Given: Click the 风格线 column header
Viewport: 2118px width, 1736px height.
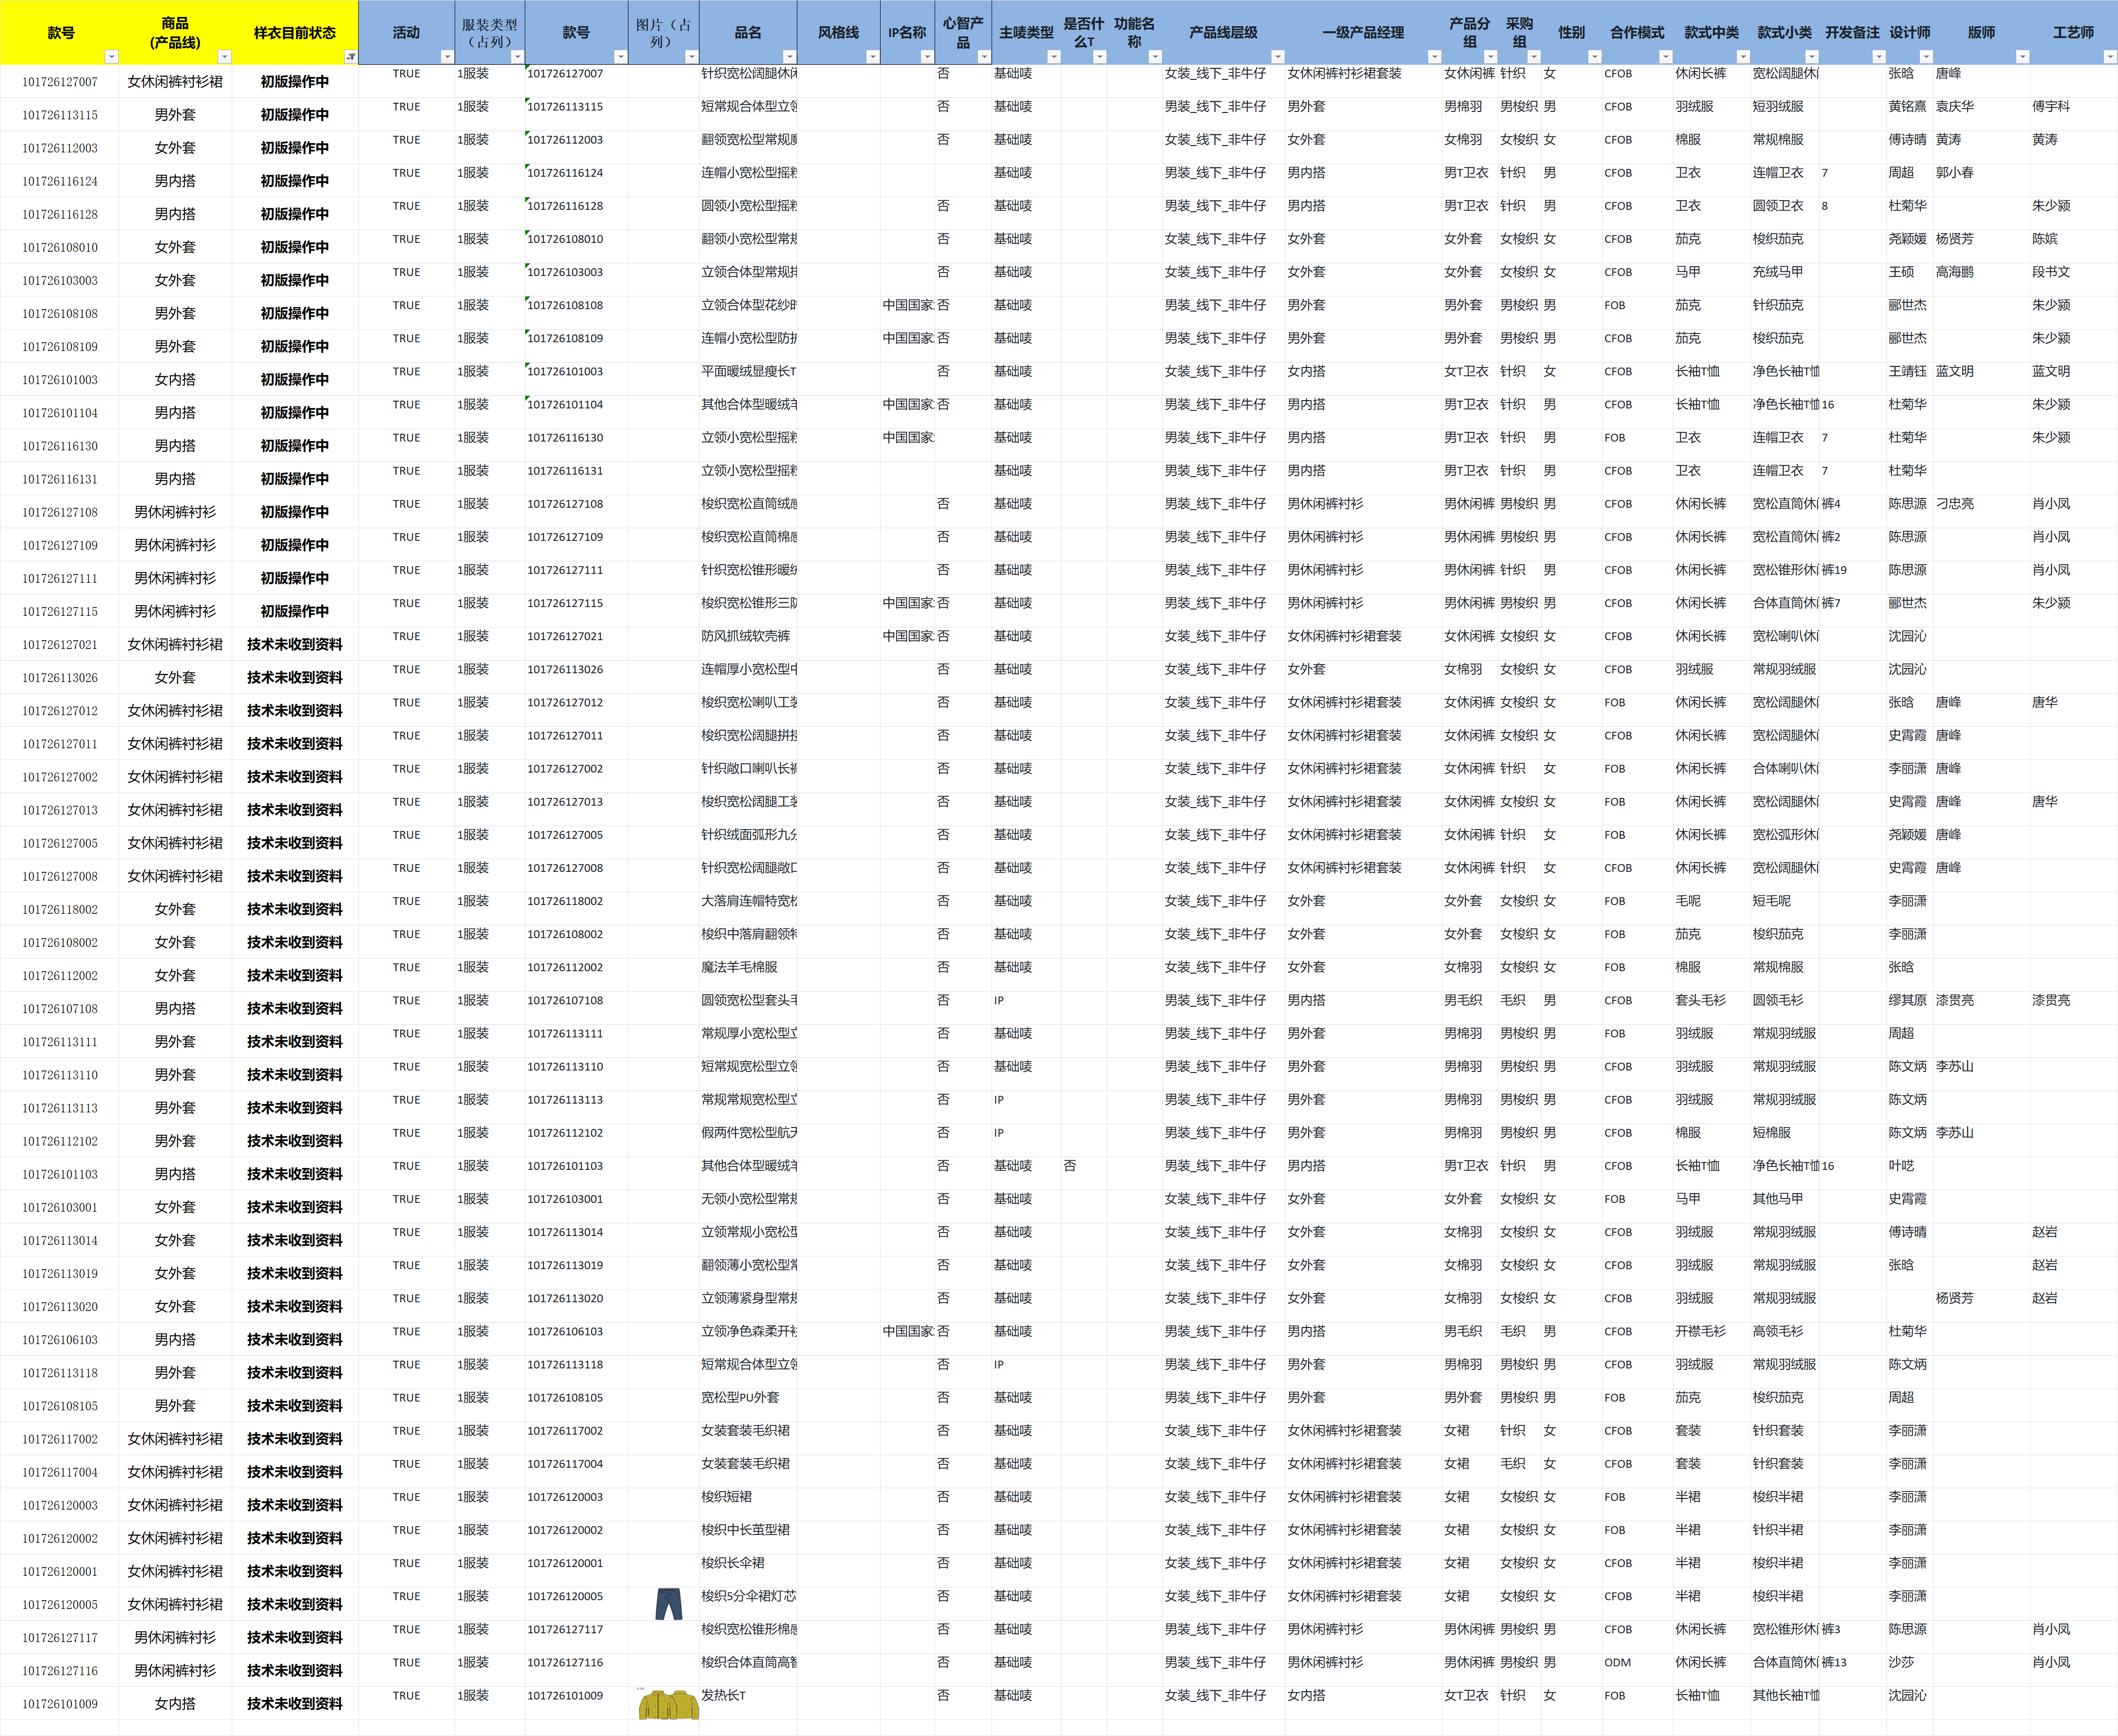Looking at the screenshot, I should 838,33.
